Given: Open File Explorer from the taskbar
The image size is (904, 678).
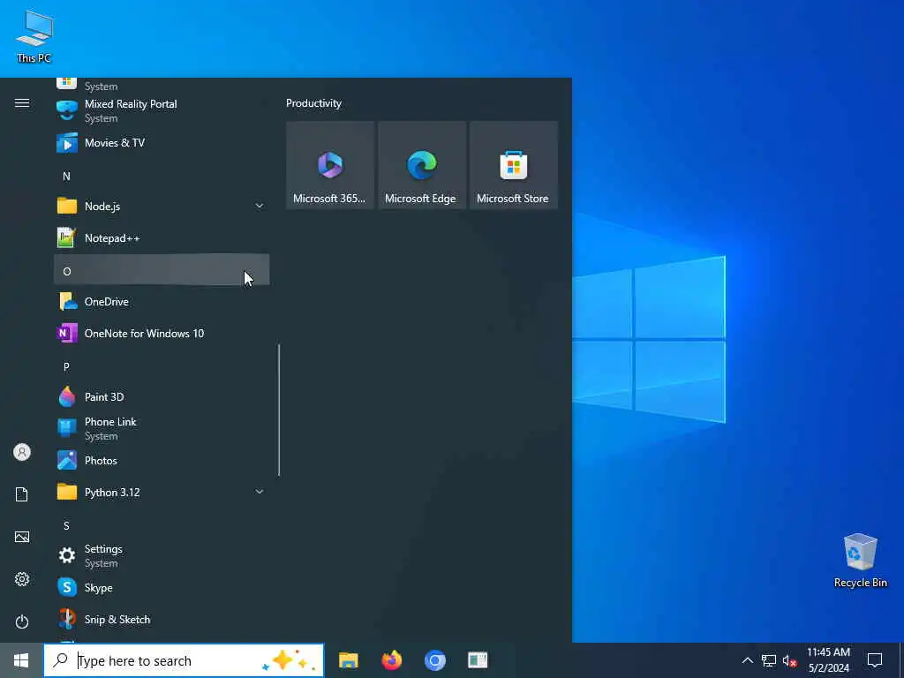Looking at the screenshot, I should [x=348, y=660].
